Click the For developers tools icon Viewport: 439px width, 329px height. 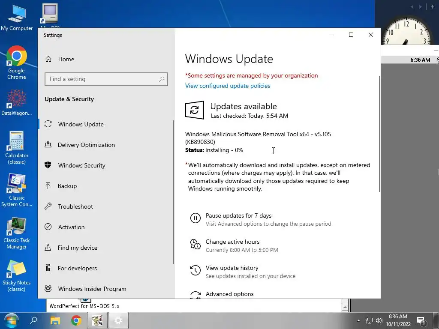pos(48,268)
